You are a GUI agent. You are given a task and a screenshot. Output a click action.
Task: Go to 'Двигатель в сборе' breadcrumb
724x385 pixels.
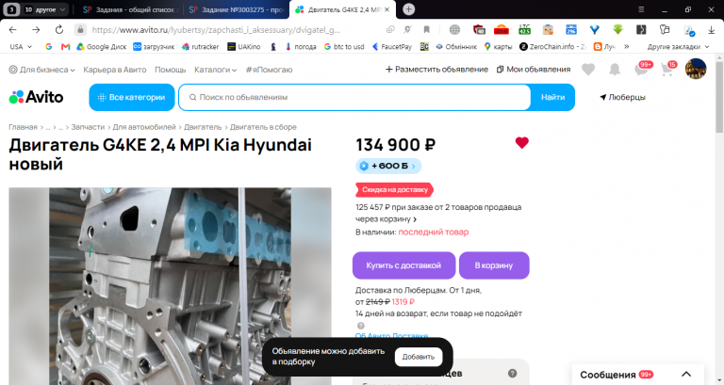(263, 127)
